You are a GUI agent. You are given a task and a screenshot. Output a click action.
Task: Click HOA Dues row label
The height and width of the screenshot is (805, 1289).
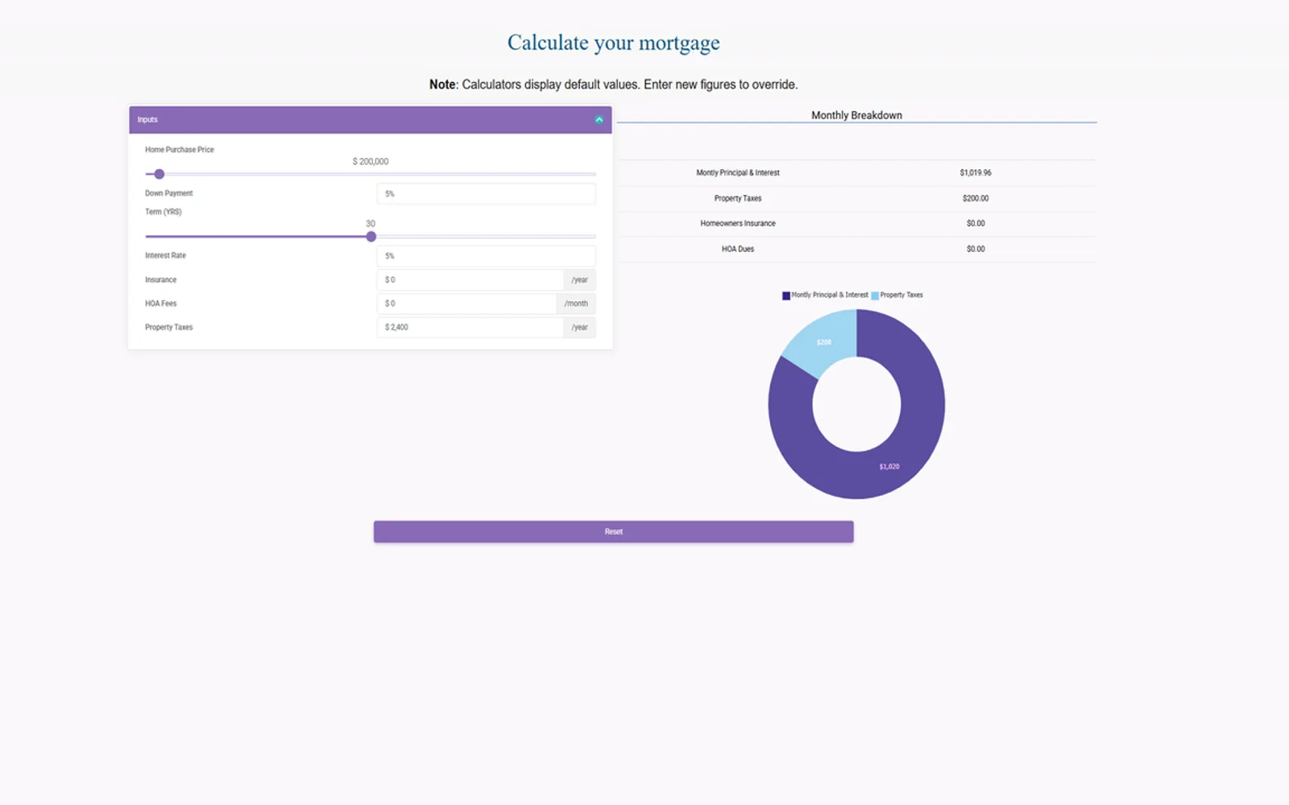pyautogui.click(x=737, y=249)
